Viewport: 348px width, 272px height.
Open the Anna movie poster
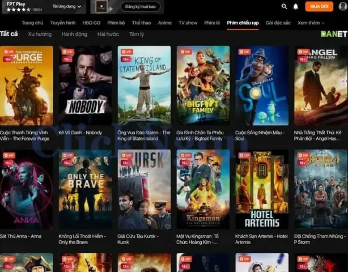pos(27,189)
